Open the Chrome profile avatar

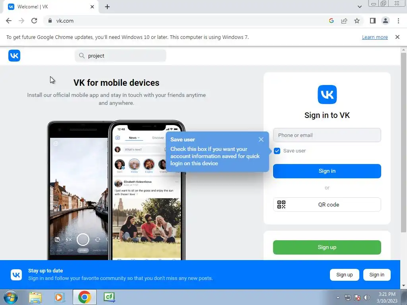tap(386, 21)
